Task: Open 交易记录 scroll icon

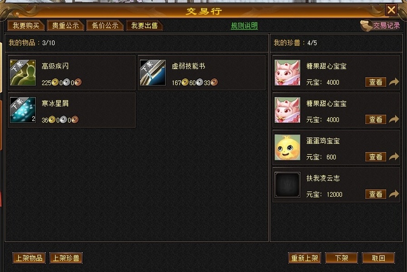Action: click(366, 26)
